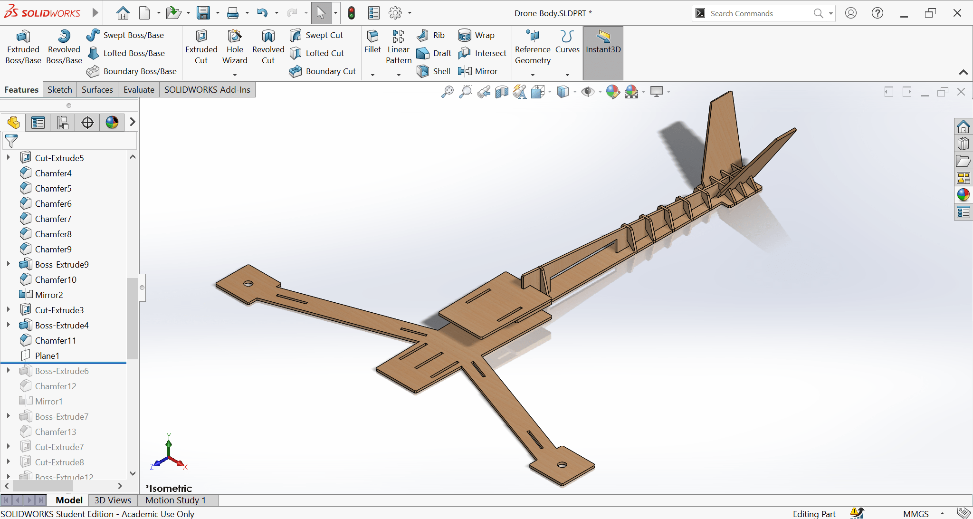This screenshot has height=519, width=973.
Task: Open the Options gear icon
Action: [395, 13]
